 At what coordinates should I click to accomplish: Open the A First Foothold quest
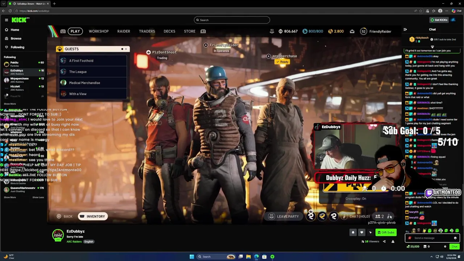click(93, 61)
